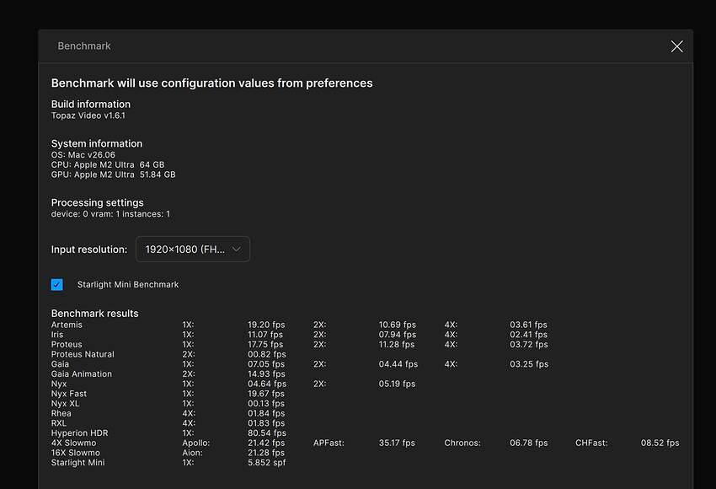Image resolution: width=716 pixels, height=489 pixels.
Task: Click APFast value 35.17 fps
Action: (397, 443)
